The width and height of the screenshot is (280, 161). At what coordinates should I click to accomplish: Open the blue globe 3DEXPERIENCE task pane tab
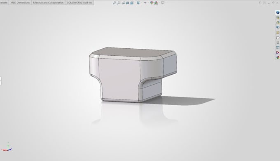(278, 12)
